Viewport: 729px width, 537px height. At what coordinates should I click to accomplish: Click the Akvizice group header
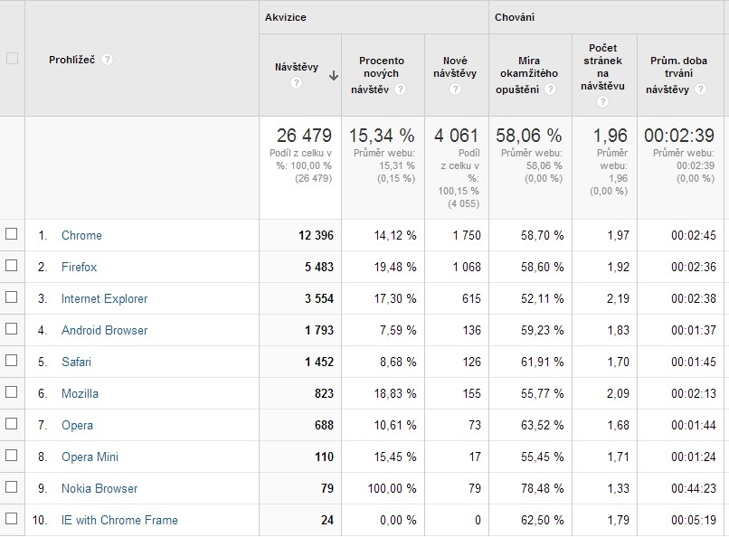[286, 17]
